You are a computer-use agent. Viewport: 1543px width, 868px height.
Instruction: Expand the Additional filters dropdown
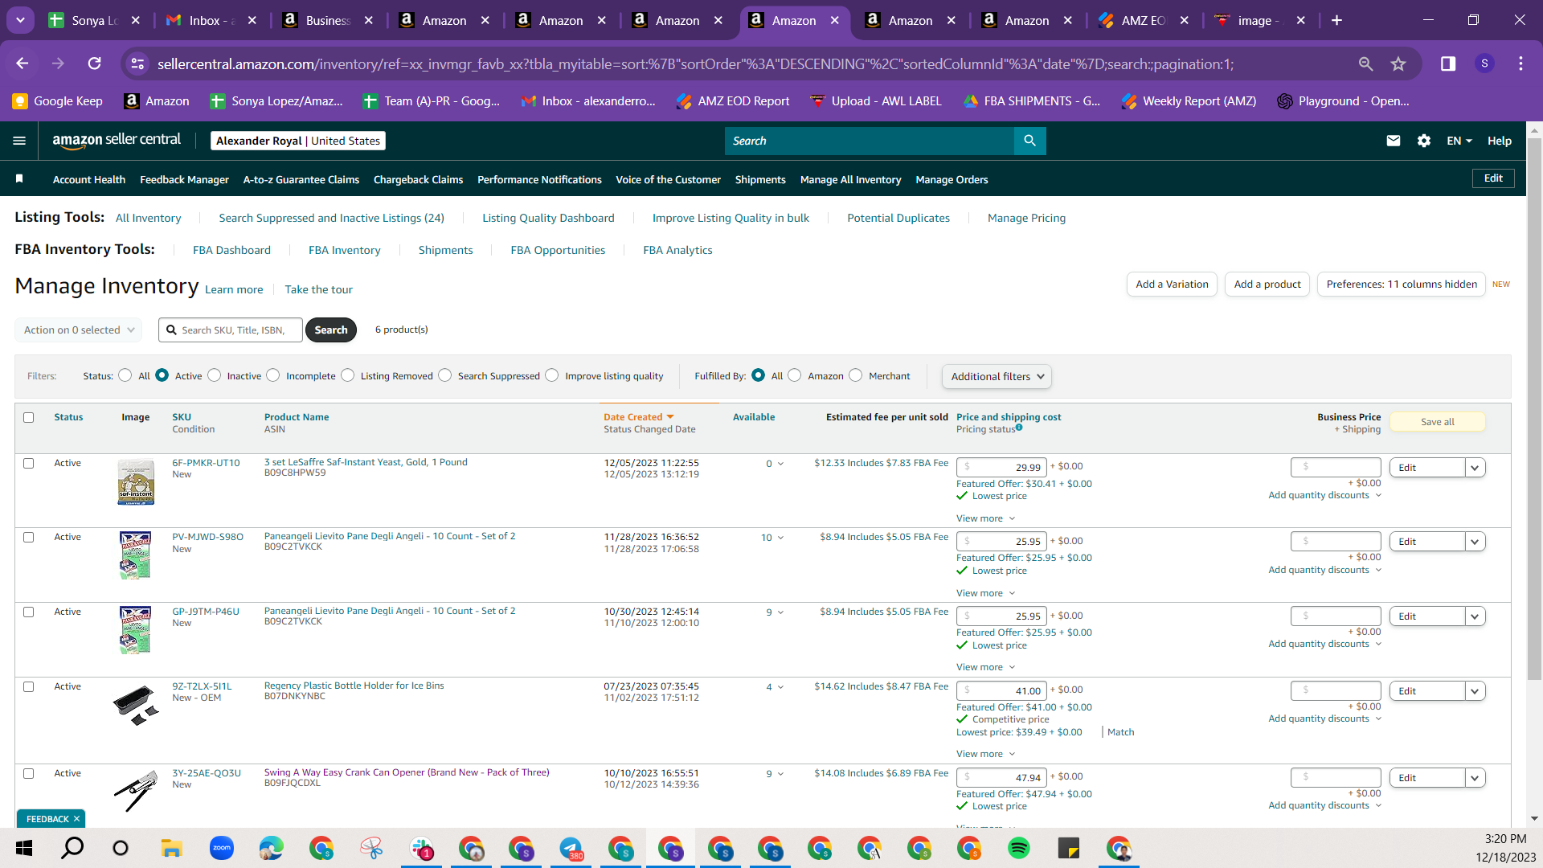[x=997, y=376]
